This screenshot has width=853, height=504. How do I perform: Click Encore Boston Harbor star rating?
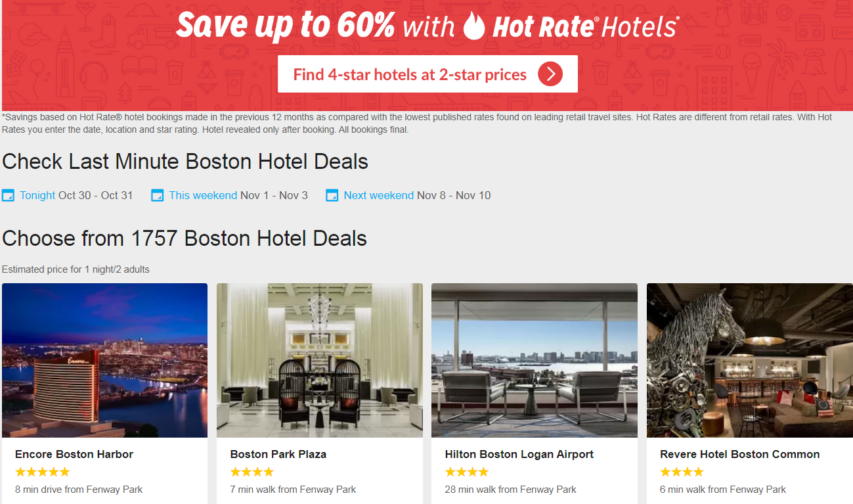click(42, 472)
